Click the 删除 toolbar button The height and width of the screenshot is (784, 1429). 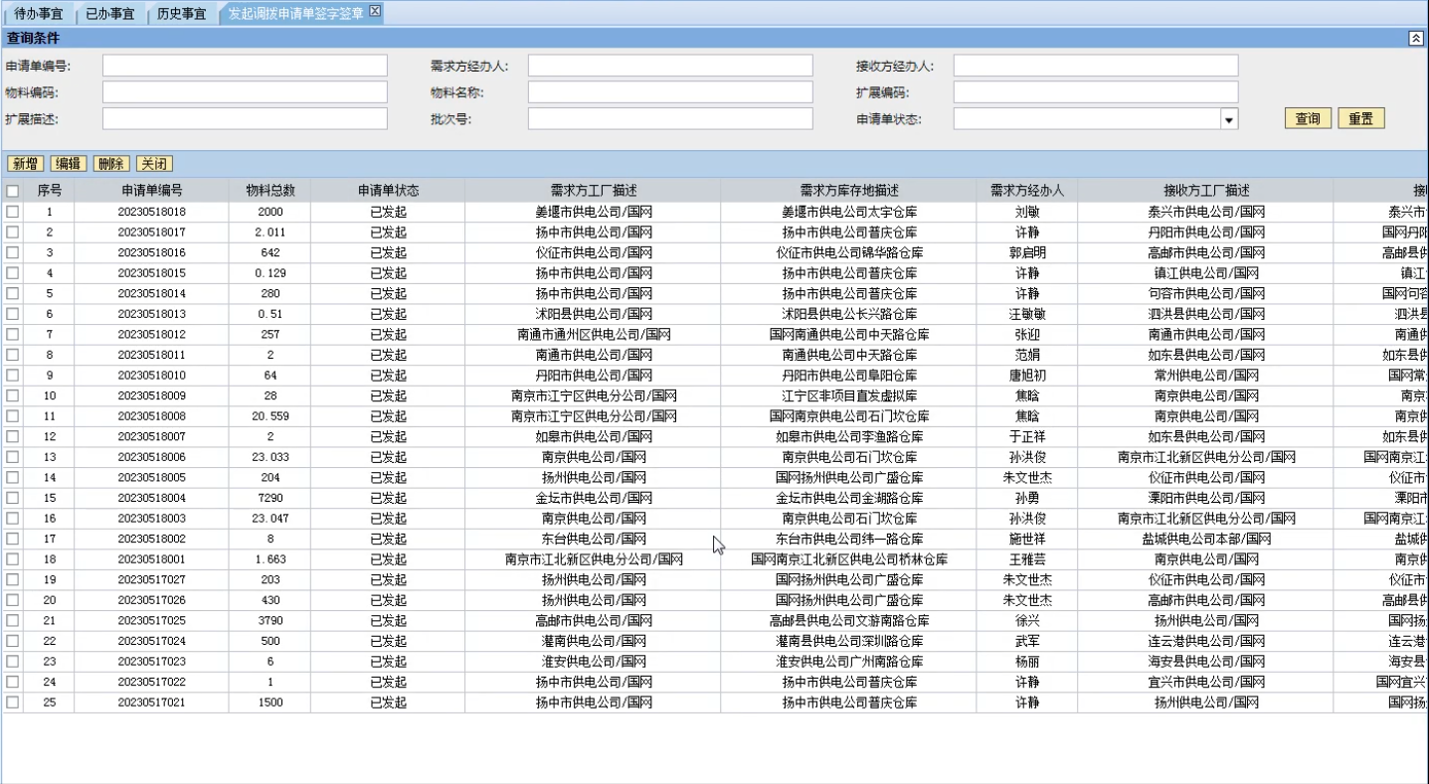[111, 164]
